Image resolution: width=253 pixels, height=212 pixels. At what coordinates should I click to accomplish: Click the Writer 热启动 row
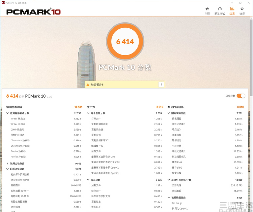[46, 119]
